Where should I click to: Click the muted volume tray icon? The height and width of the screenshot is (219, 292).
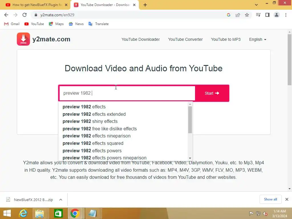tap(265, 214)
